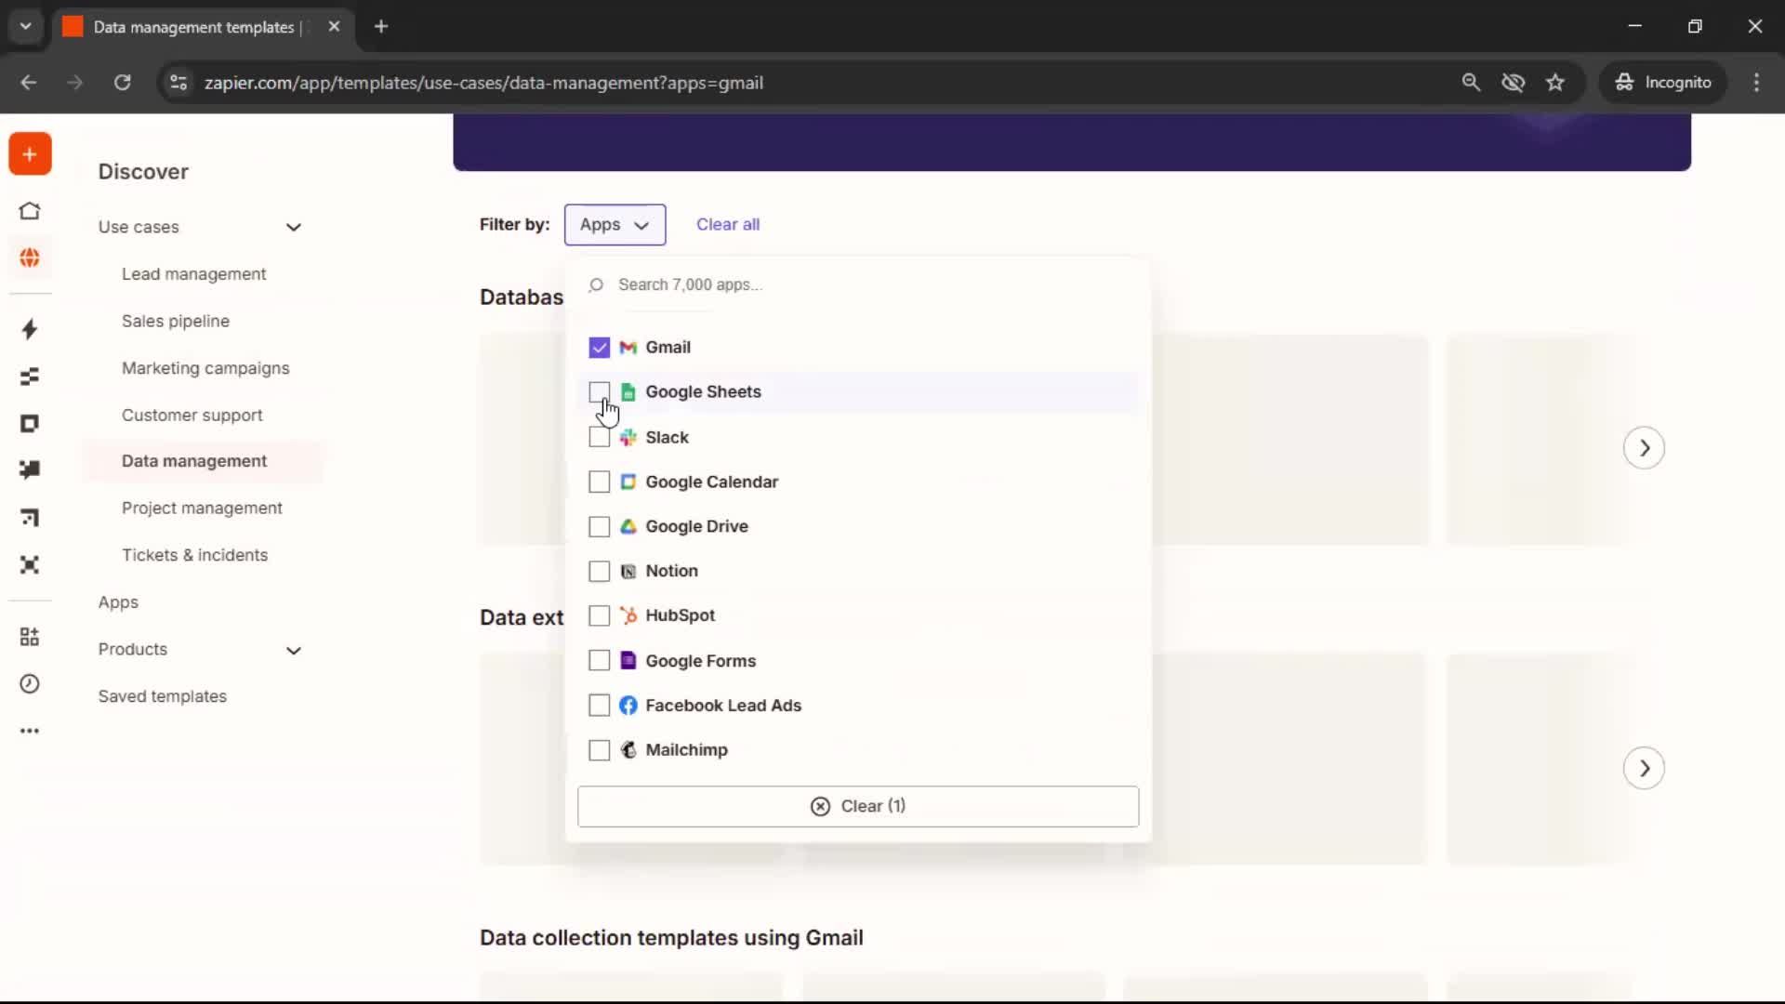This screenshot has width=1785, height=1004.
Task: Click the Clear (1) button
Action: pos(857,807)
